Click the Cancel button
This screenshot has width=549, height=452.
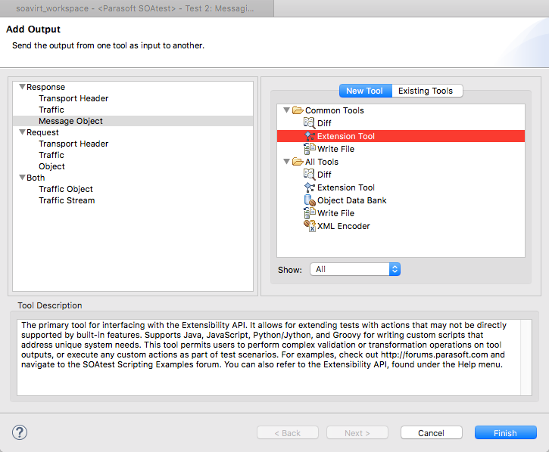click(431, 433)
